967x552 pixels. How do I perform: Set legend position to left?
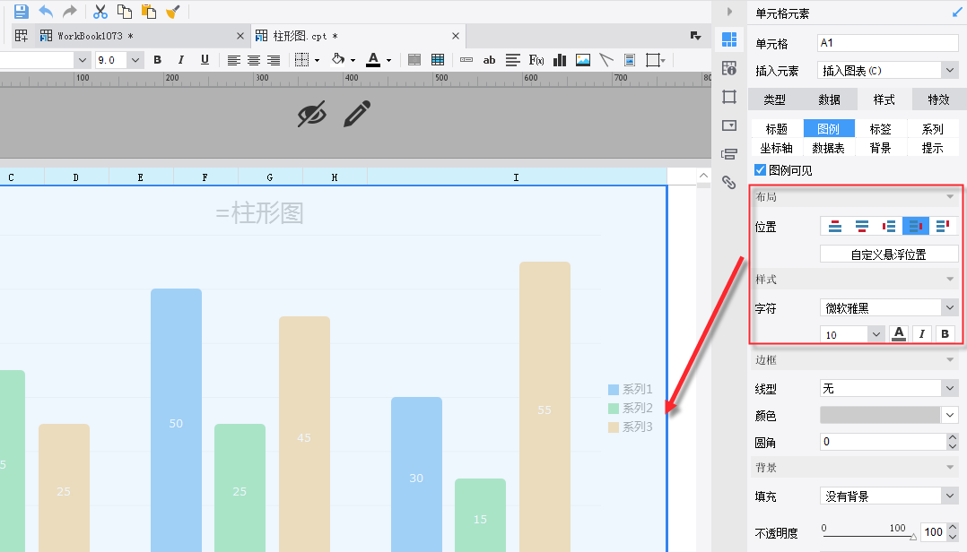tap(889, 226)
